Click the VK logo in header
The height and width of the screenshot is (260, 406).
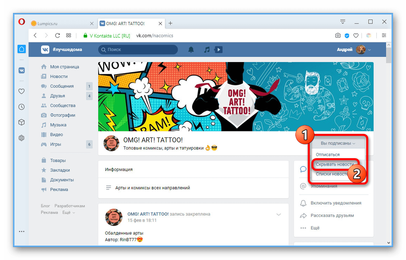[x=45, y=49]
